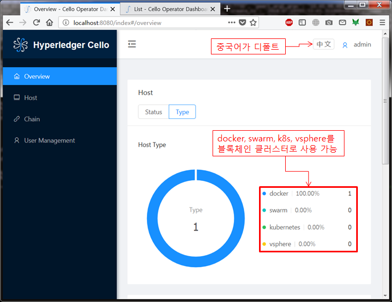Click the browser Back arrow
Viewport: 392px width, 302px height.
(x=10, y=22)
